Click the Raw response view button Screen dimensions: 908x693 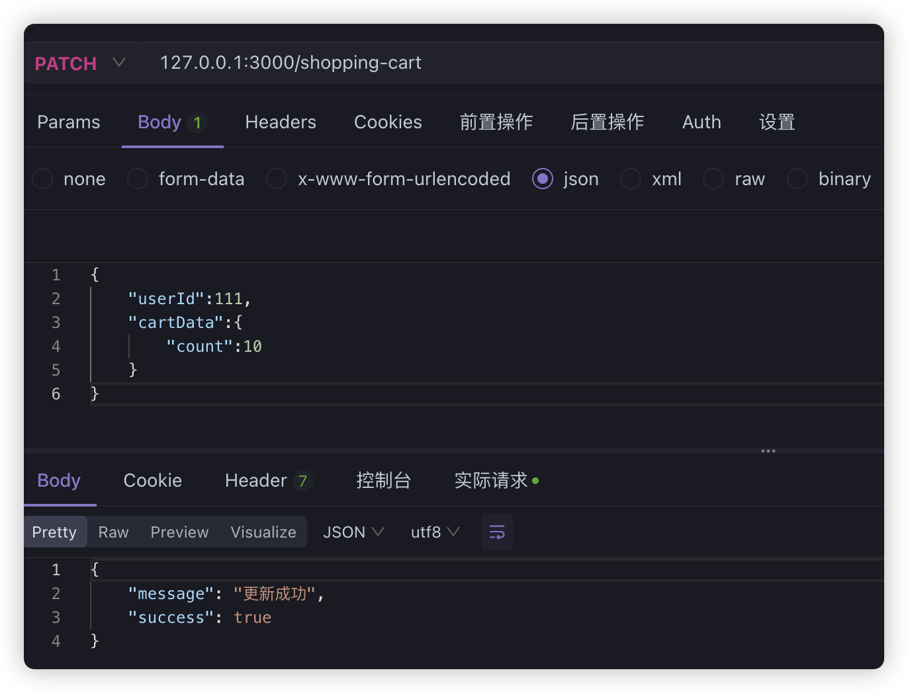click(113, 532)
